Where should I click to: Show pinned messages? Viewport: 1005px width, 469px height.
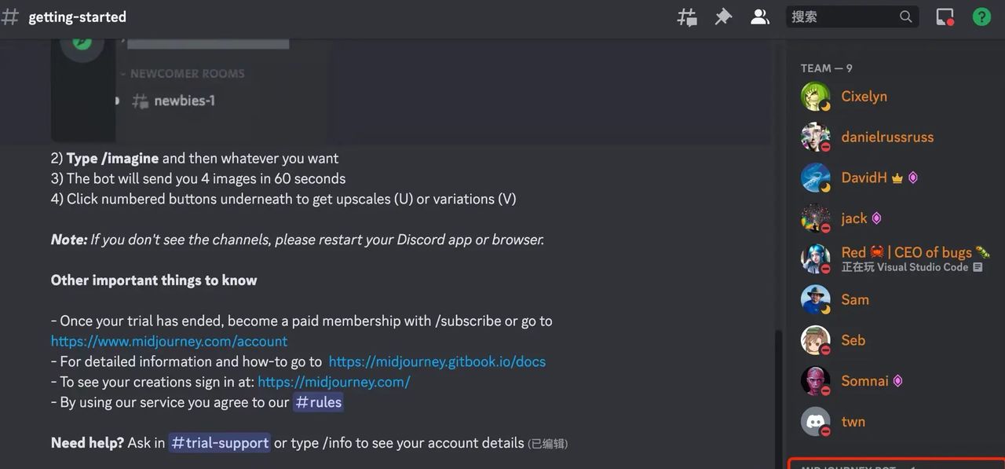[723, 16]
